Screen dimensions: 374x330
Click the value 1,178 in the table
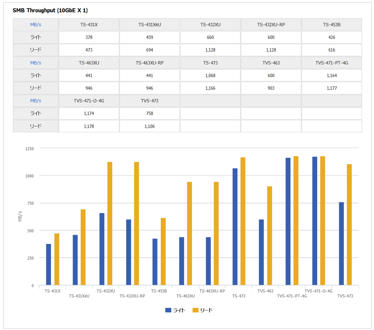coord(89,126)
